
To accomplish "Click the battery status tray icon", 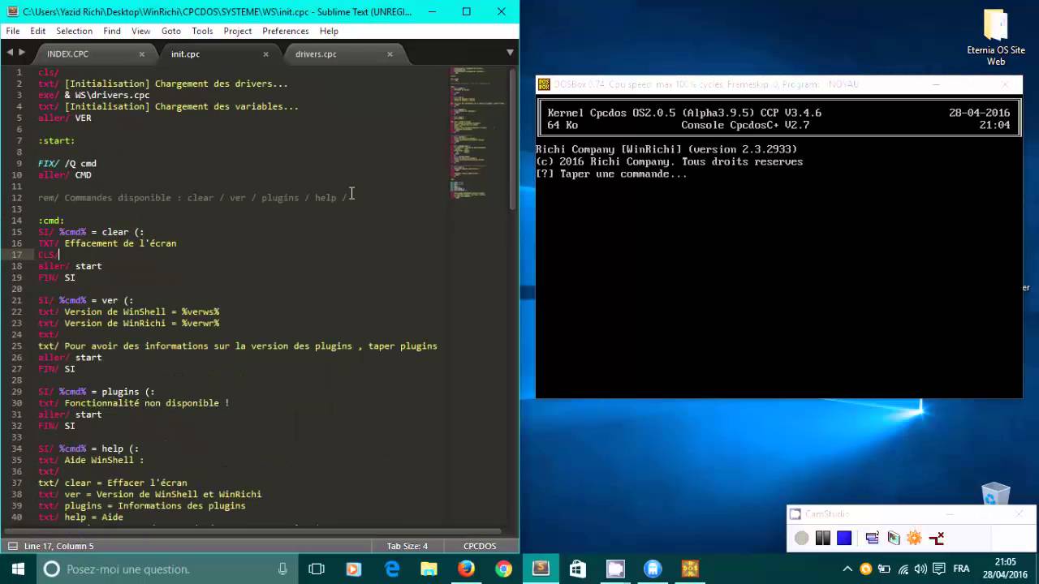I will coord(884,569).
